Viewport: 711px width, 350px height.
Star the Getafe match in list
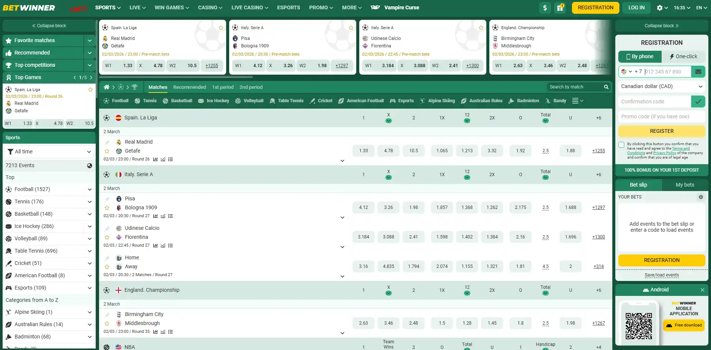(x=107, y=151)
